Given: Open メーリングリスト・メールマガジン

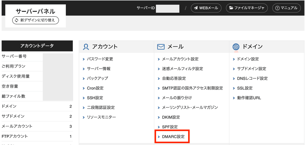Looking at the screenshot, I should click(190, 107).
